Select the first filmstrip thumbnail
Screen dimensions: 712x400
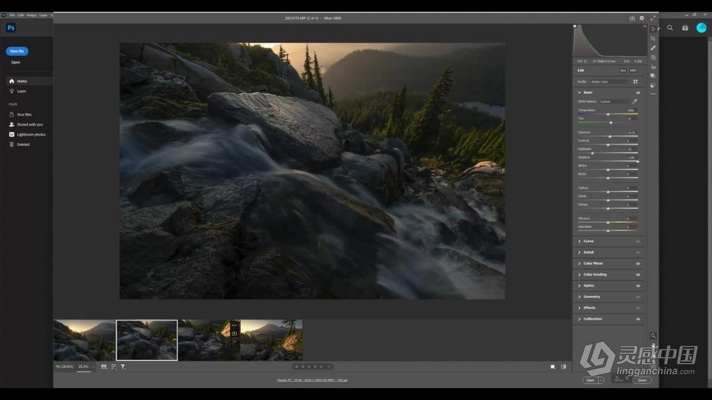(x=84, y=340)
